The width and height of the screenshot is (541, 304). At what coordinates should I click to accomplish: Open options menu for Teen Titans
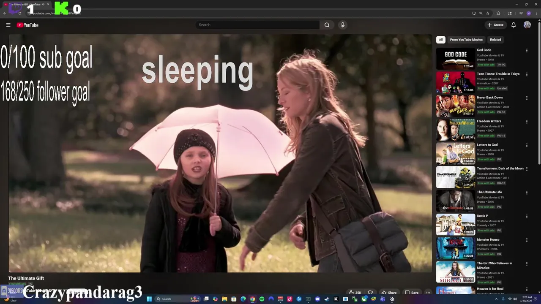click(527, 74)
